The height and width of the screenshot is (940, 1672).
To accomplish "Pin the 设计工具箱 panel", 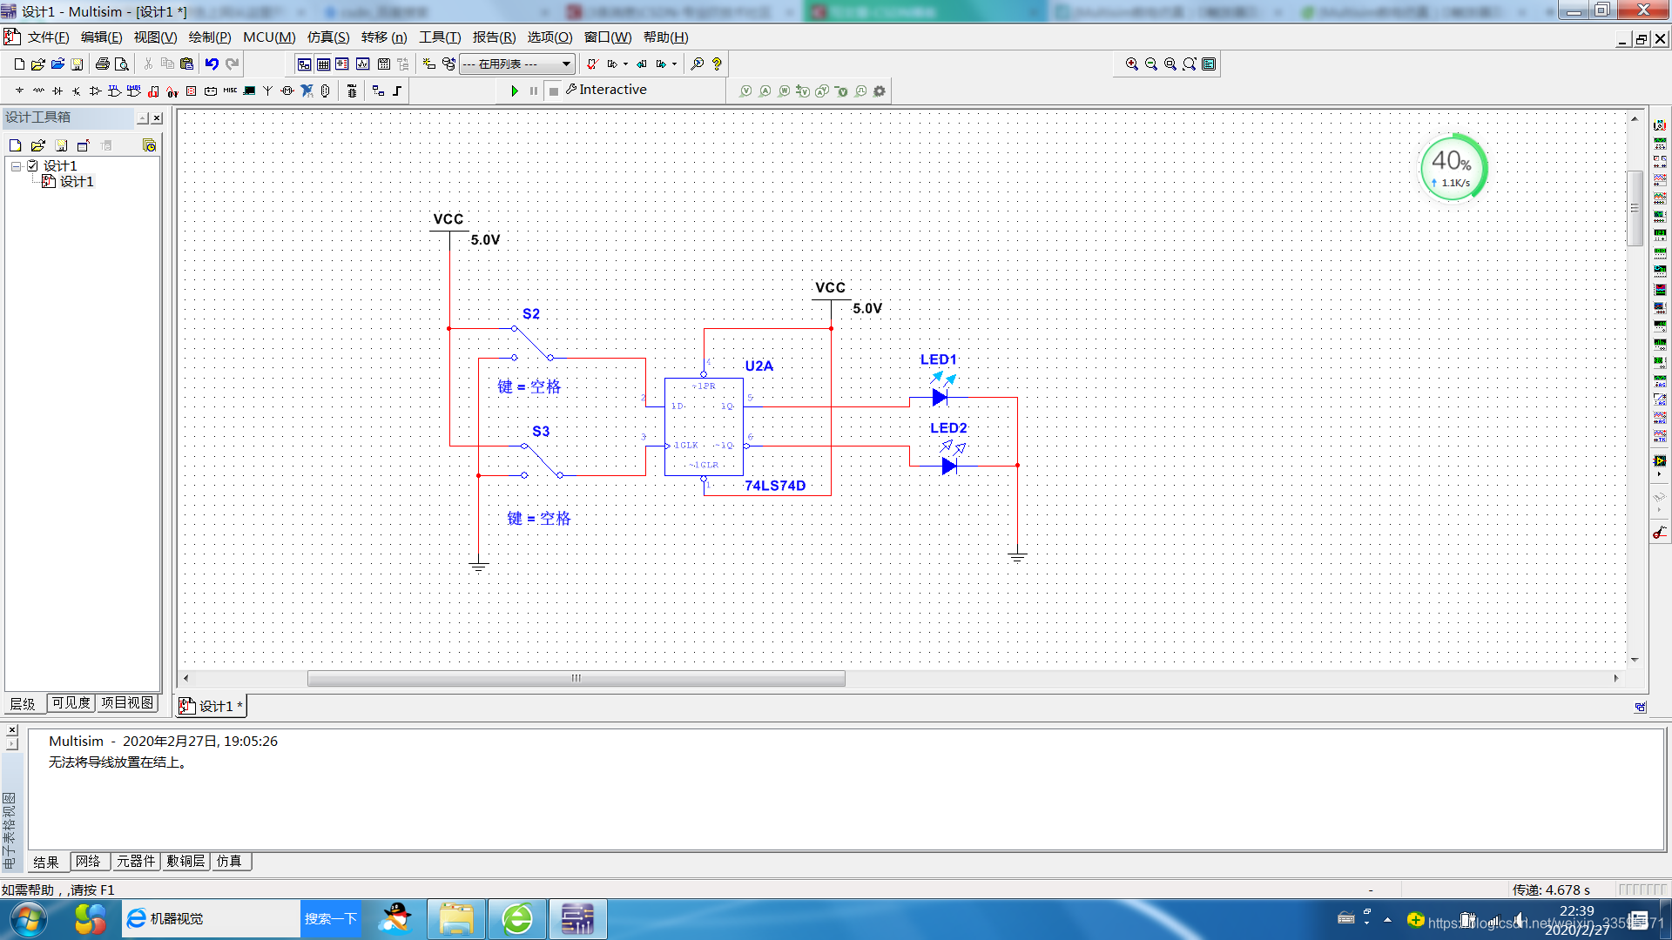I will (x=143, y=117).
